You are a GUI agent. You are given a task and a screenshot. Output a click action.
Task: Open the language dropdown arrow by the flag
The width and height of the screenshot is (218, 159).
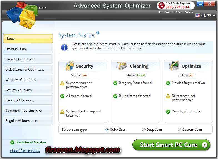coord(202,16)
